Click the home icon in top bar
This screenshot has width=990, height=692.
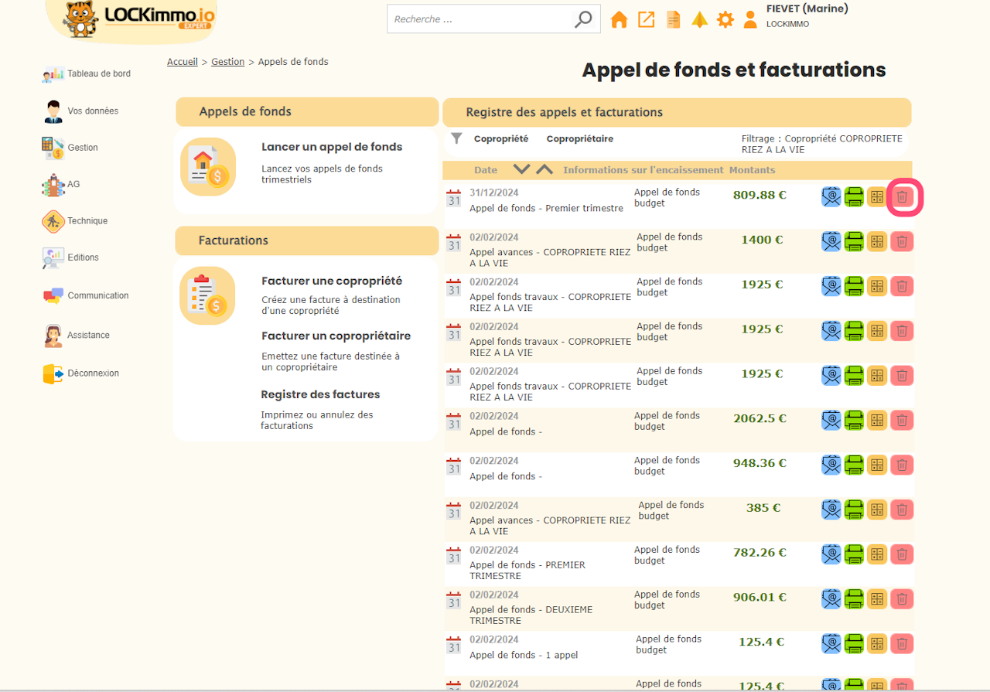(x=619, y=20)
